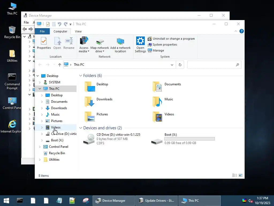Select Music in navigation pane
Screen dimensions: 274x206
tap(55, 115)
